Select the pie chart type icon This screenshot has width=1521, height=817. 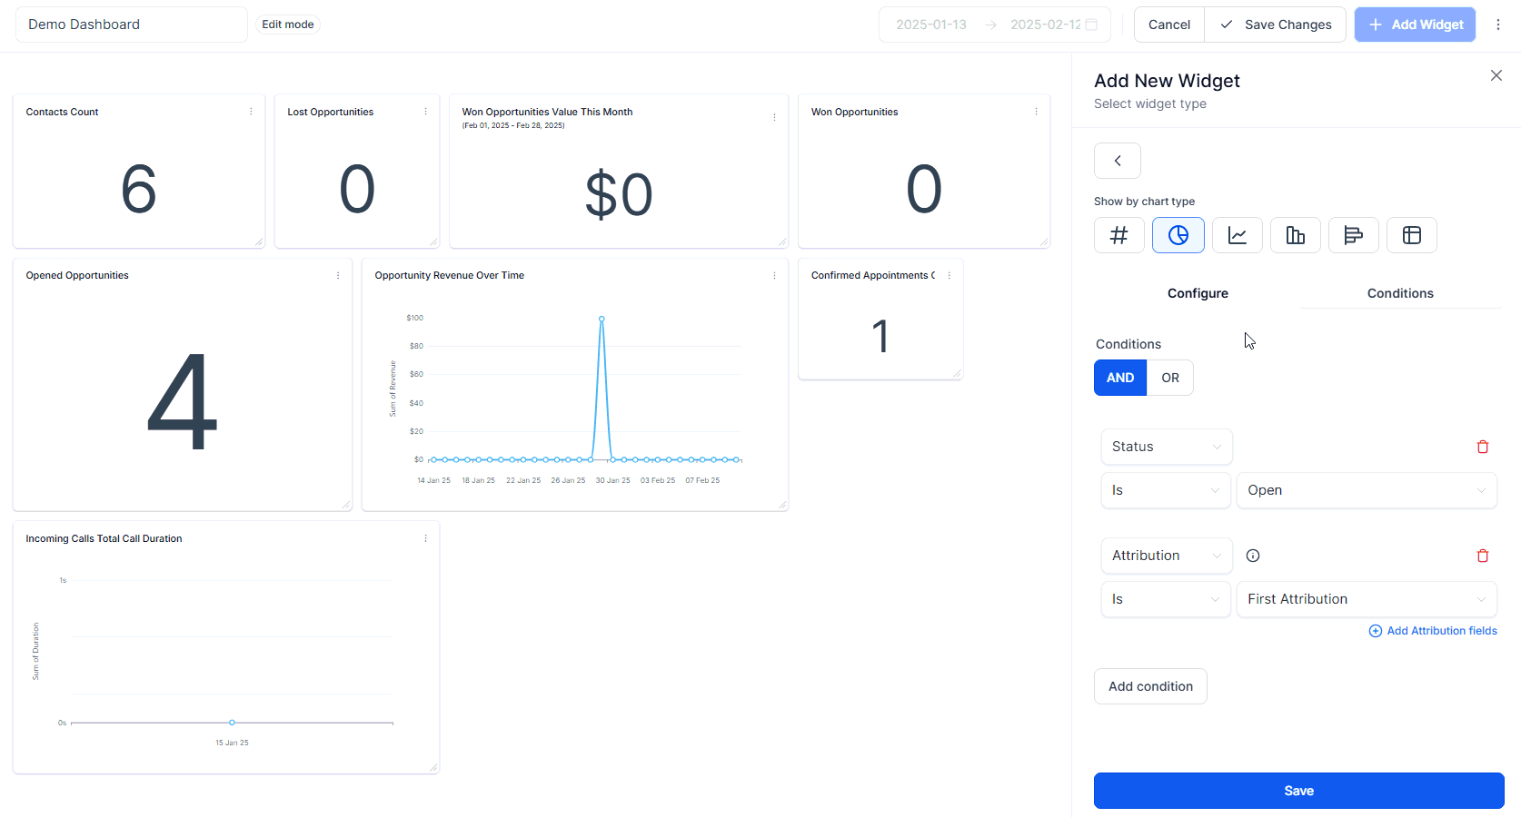1178,235
